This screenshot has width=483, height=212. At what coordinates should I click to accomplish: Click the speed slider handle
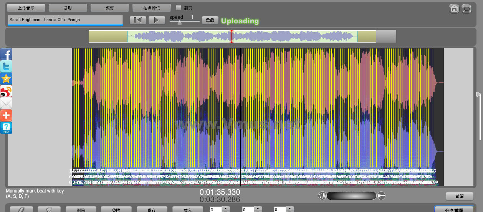(x=180, y=23)
